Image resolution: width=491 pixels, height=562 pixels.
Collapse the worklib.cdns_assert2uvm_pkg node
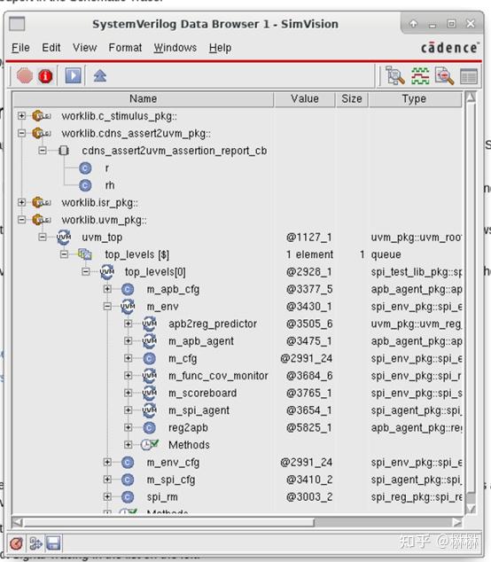coord(21,133)
